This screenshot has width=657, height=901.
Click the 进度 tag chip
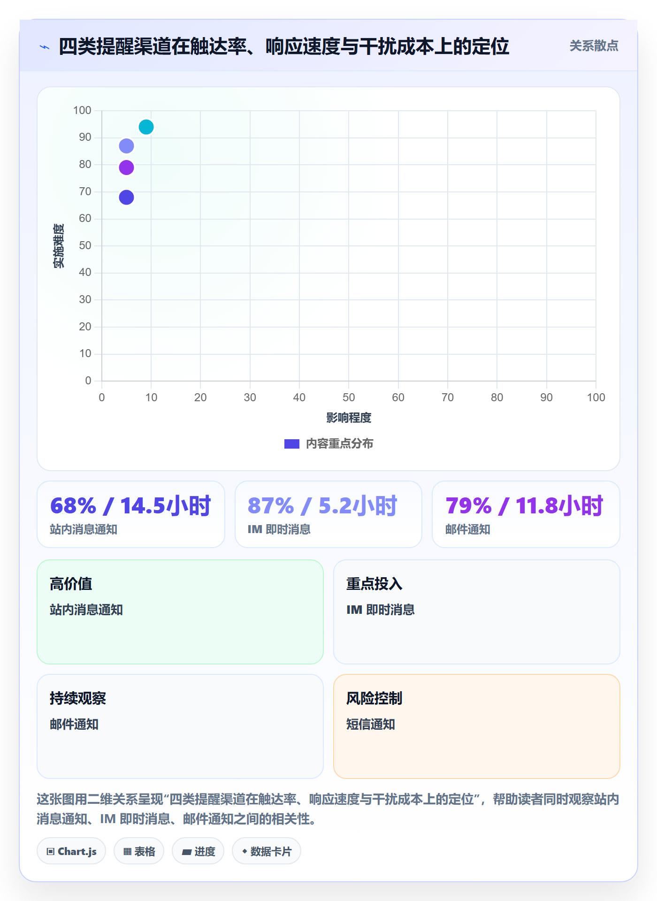(198, 851)
